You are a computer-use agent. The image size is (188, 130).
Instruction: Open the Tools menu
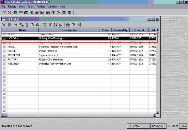click(x=30, y=7)
